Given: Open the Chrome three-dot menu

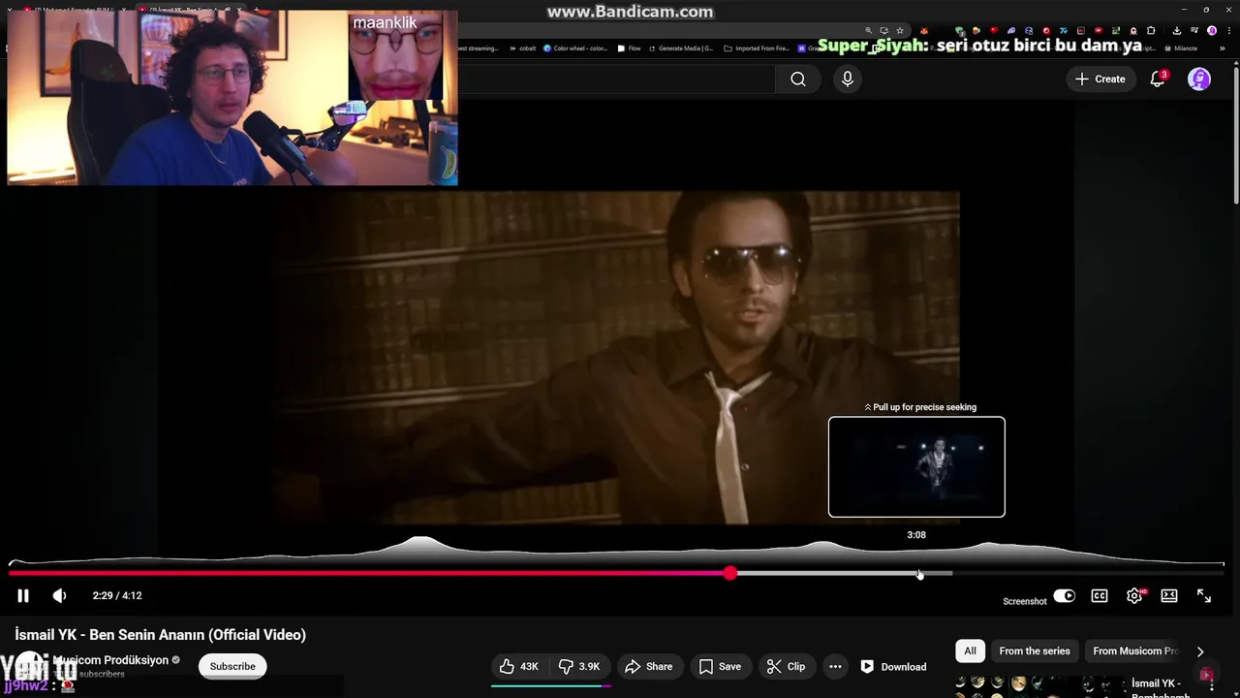Looking at the screenshot, I should [x=1228, y=31].
